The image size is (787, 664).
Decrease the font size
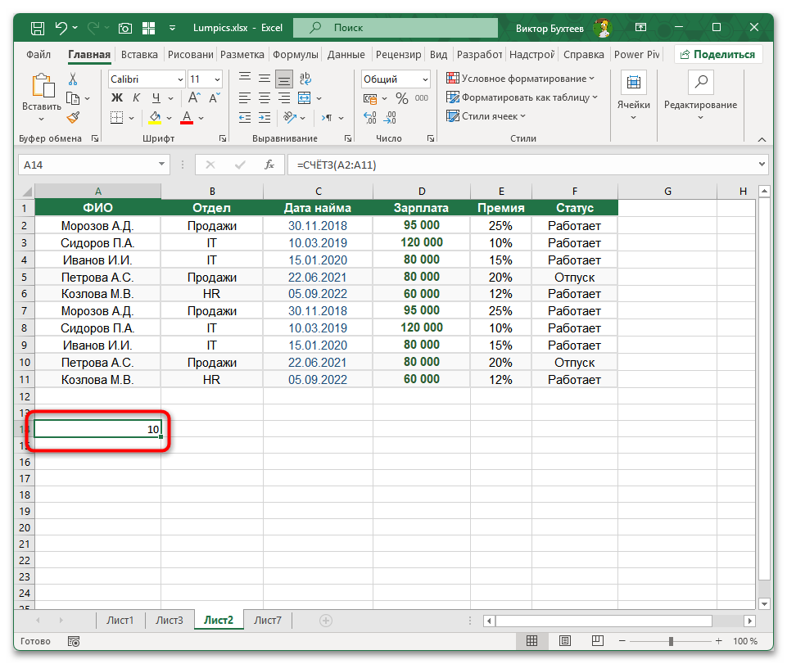coord(215,98)
